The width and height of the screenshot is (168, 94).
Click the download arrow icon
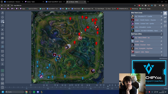coord(2,64)
